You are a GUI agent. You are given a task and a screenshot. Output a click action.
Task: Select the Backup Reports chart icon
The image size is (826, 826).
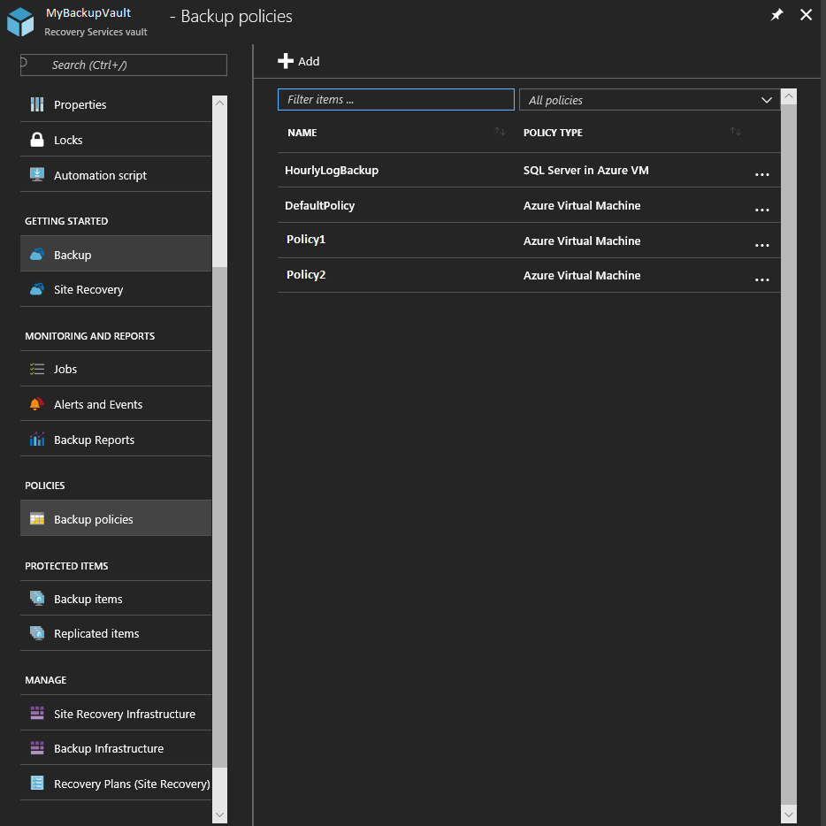click(37, 440)
